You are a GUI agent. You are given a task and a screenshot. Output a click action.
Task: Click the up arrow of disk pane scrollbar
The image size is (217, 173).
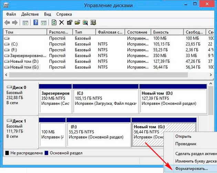211,84
